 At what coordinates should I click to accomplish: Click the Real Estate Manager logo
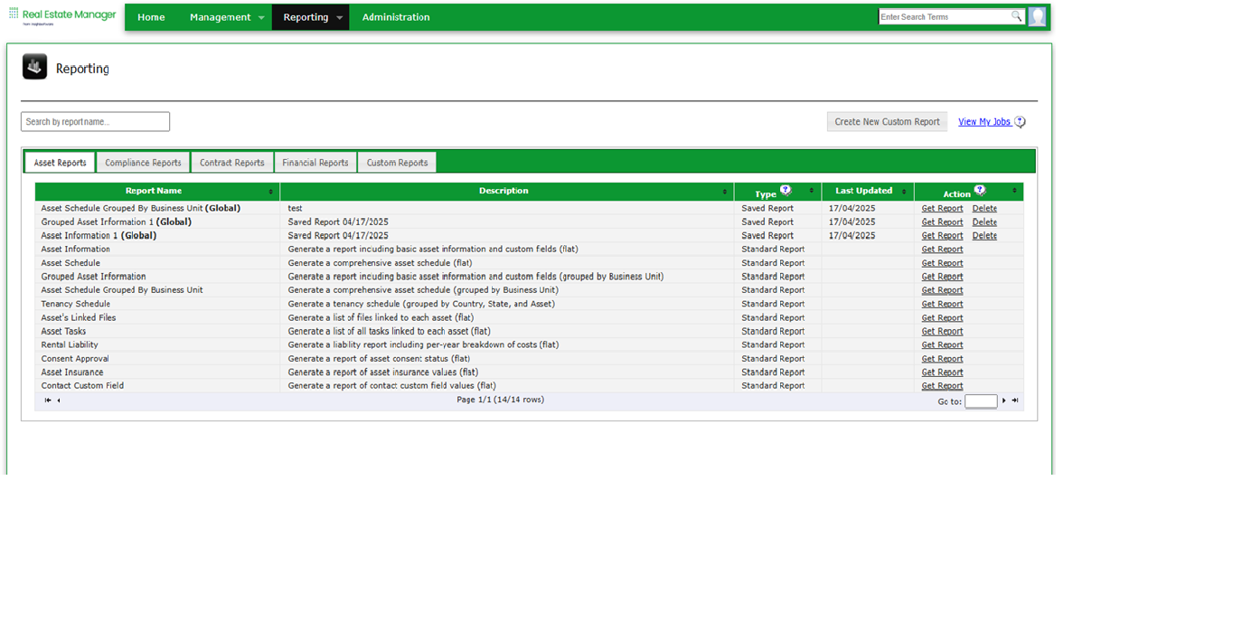[62, 16]
